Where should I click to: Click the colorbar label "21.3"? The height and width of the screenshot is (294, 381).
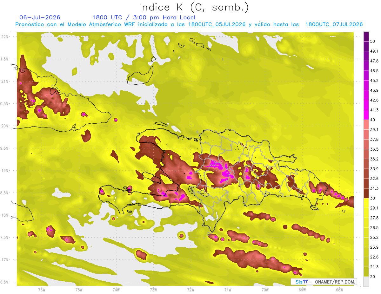pos(374,267)
